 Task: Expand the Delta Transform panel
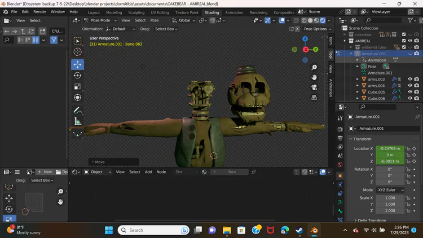[370, 220]
